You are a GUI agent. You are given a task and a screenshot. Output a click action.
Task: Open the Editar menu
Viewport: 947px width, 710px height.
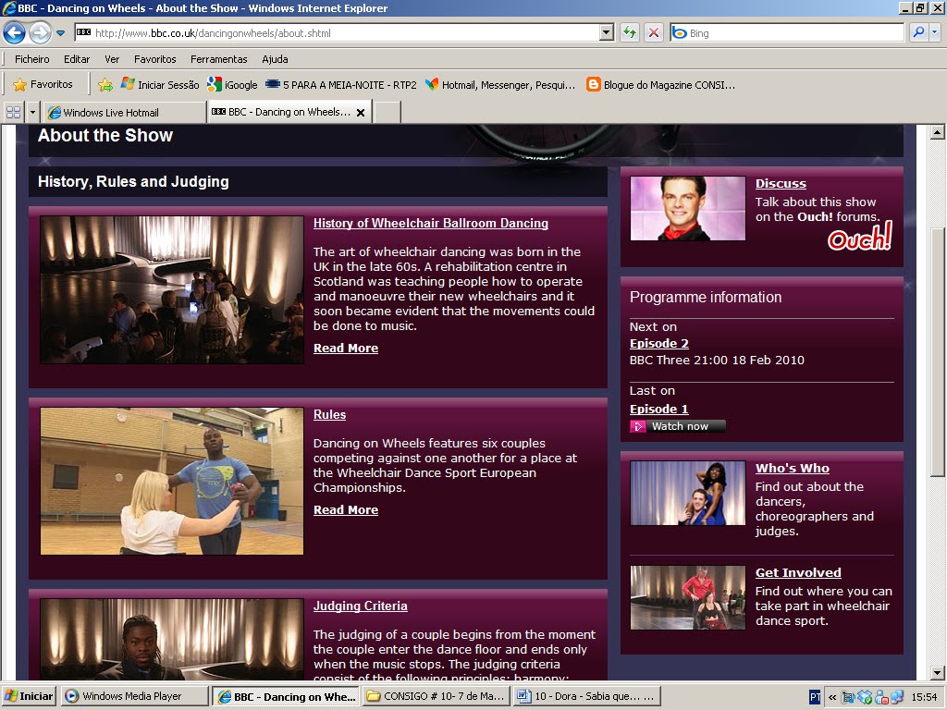pyautogui.click(x=77, y=59)
